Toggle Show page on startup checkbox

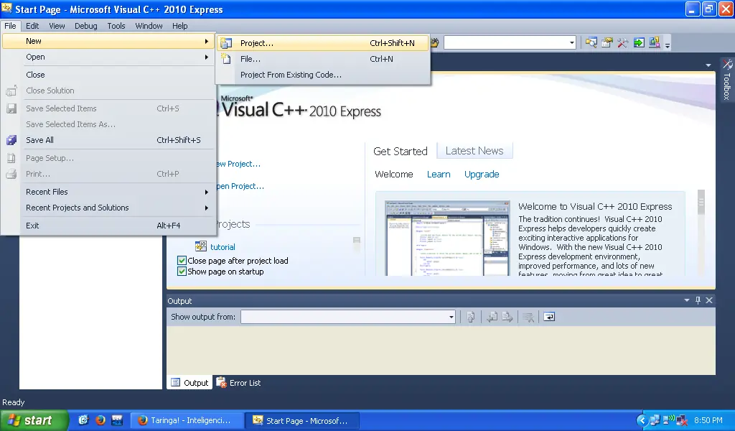182,272
